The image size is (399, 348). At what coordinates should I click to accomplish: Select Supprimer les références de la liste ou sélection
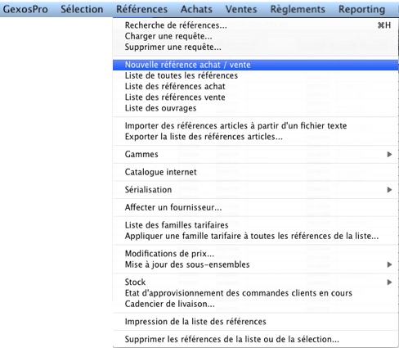[255, 340]
